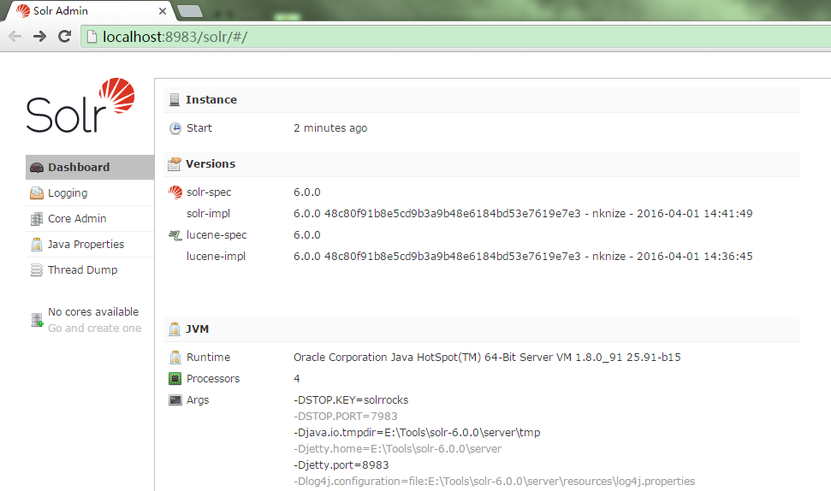Open the Core Admin page
Image resolution: width=831 pixels, height=491 pixels.
tap(90, 219)
